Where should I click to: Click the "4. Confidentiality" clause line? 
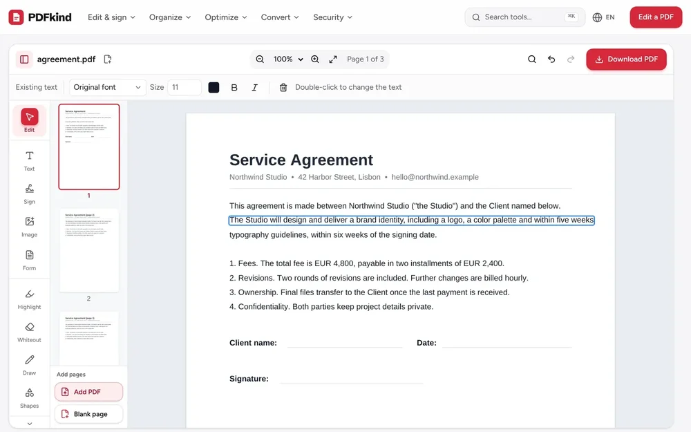pos(331,307)
